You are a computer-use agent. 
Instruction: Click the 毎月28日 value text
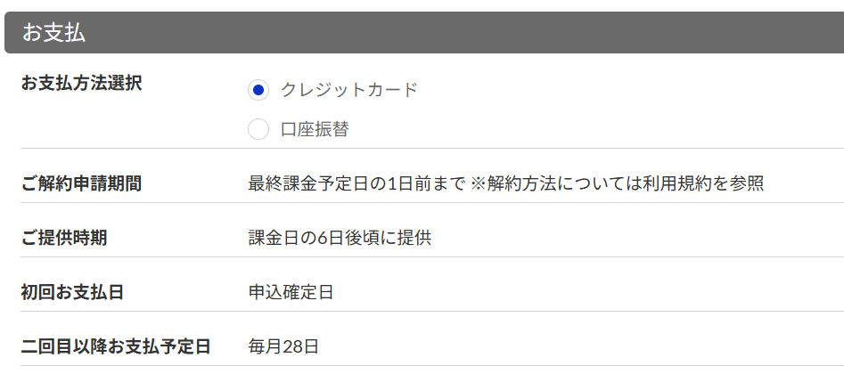pos(283,346)
